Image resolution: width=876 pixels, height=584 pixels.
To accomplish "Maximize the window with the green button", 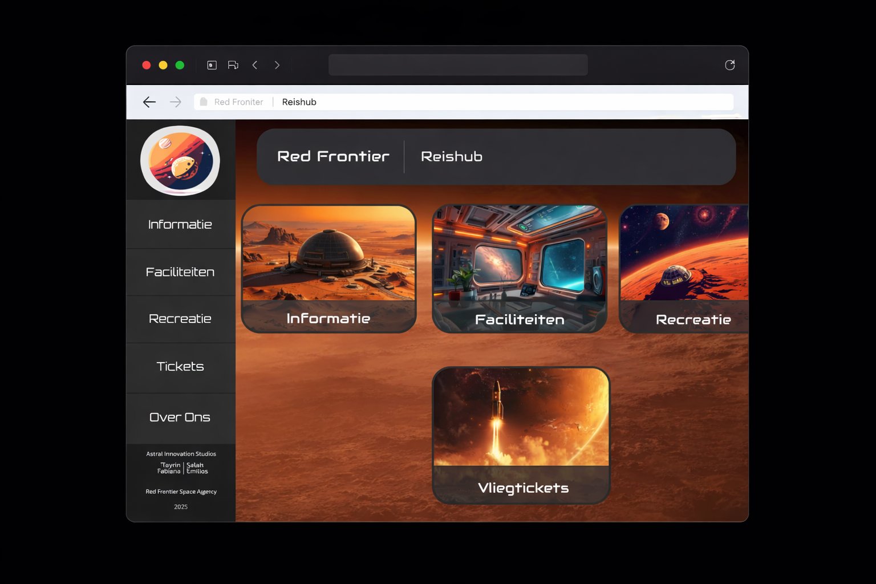I will click(180, 65).
